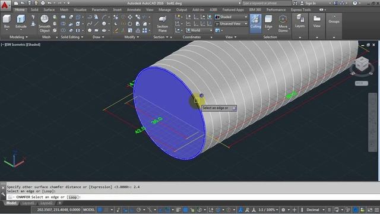This screenshot has width=380, height=214.
Task: Expand the Modeling panel
Action: (x=18, y=37)
